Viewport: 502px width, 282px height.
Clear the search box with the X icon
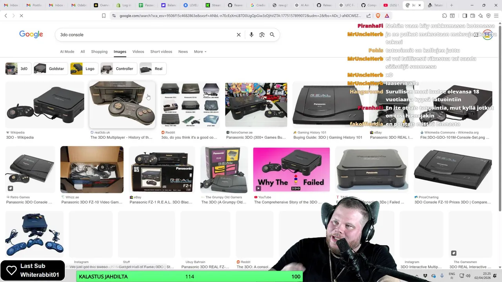238,34
